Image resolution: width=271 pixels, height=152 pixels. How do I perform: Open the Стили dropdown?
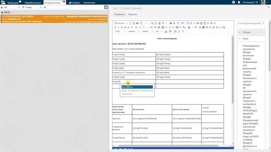120,31
